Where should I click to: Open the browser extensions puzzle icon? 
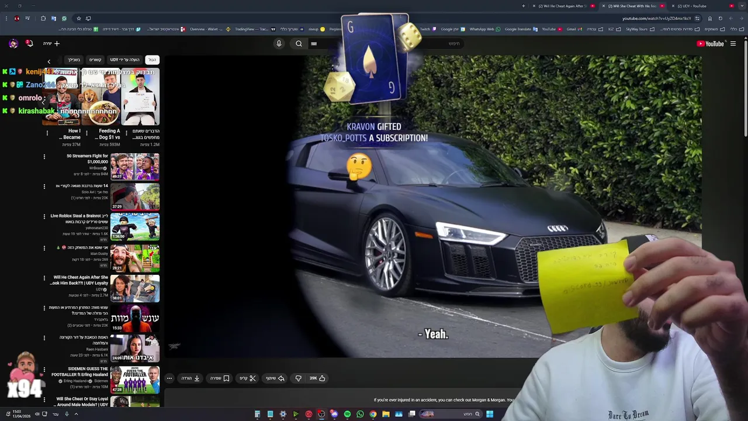43,18
